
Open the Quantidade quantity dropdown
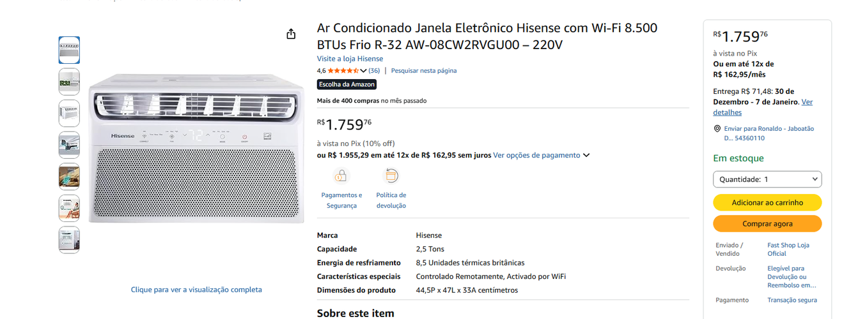tap(767, 179)
